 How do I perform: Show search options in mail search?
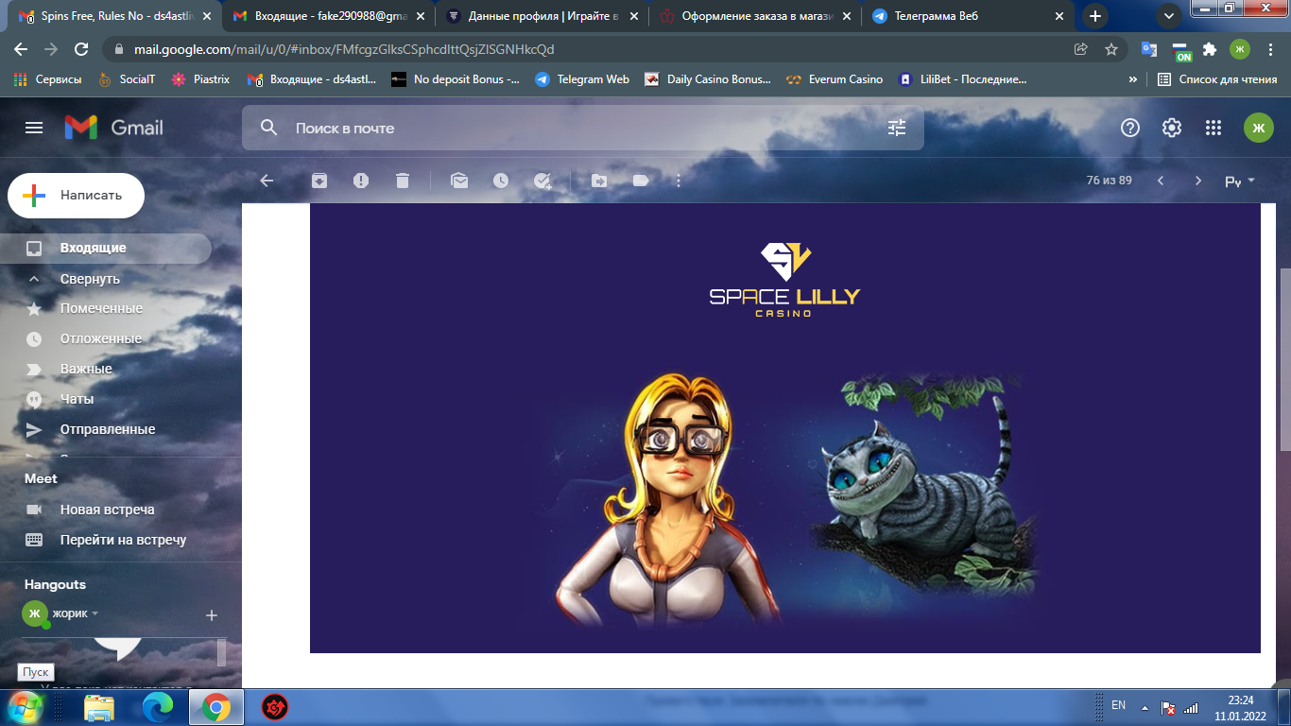[897, 128]
